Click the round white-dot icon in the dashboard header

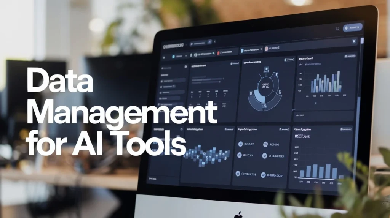click(354, 41)
